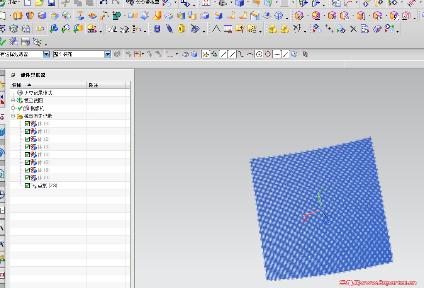Uncheck the 体 (2) checkbox
424x288 pixels.
coord(27,139)
